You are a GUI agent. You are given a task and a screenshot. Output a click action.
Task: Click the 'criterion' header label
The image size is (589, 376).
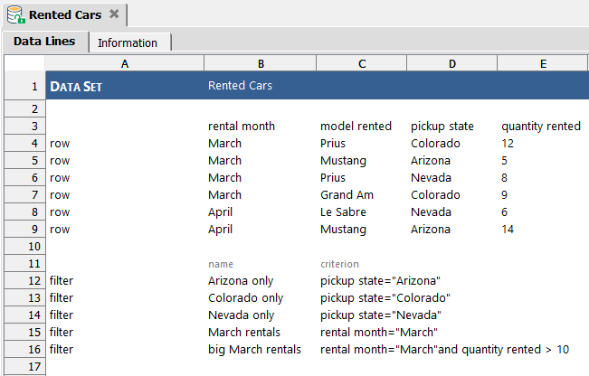(x=339, y=264)
